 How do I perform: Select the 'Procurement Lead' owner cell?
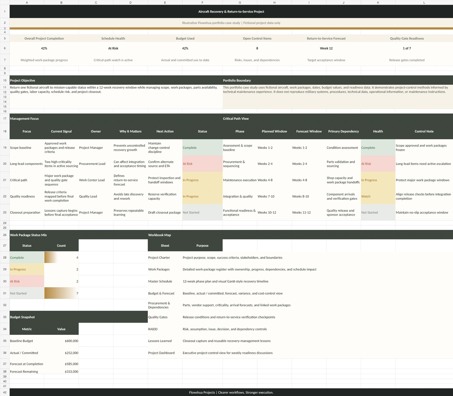click(x=96, y=164)
